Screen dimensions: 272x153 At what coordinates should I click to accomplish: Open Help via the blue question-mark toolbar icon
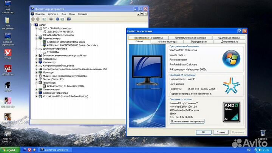tap(57, 19)
